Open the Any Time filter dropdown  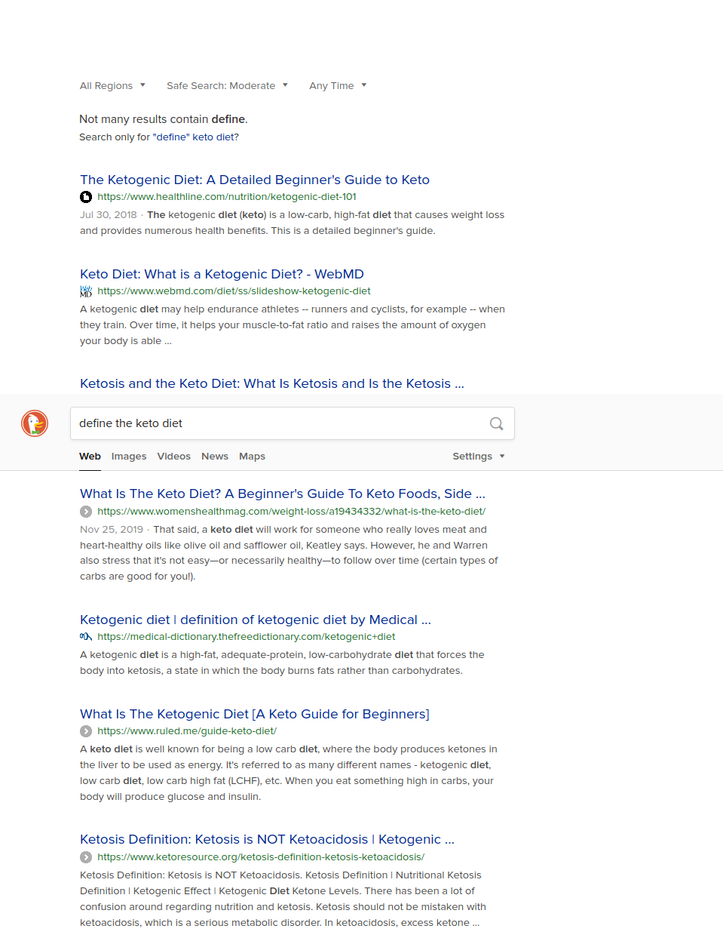338,86
